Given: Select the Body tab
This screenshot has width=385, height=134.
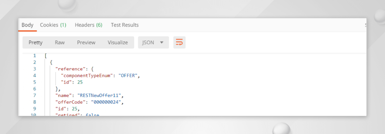Looking at the screenshot, I should click(x=27, y=25).
